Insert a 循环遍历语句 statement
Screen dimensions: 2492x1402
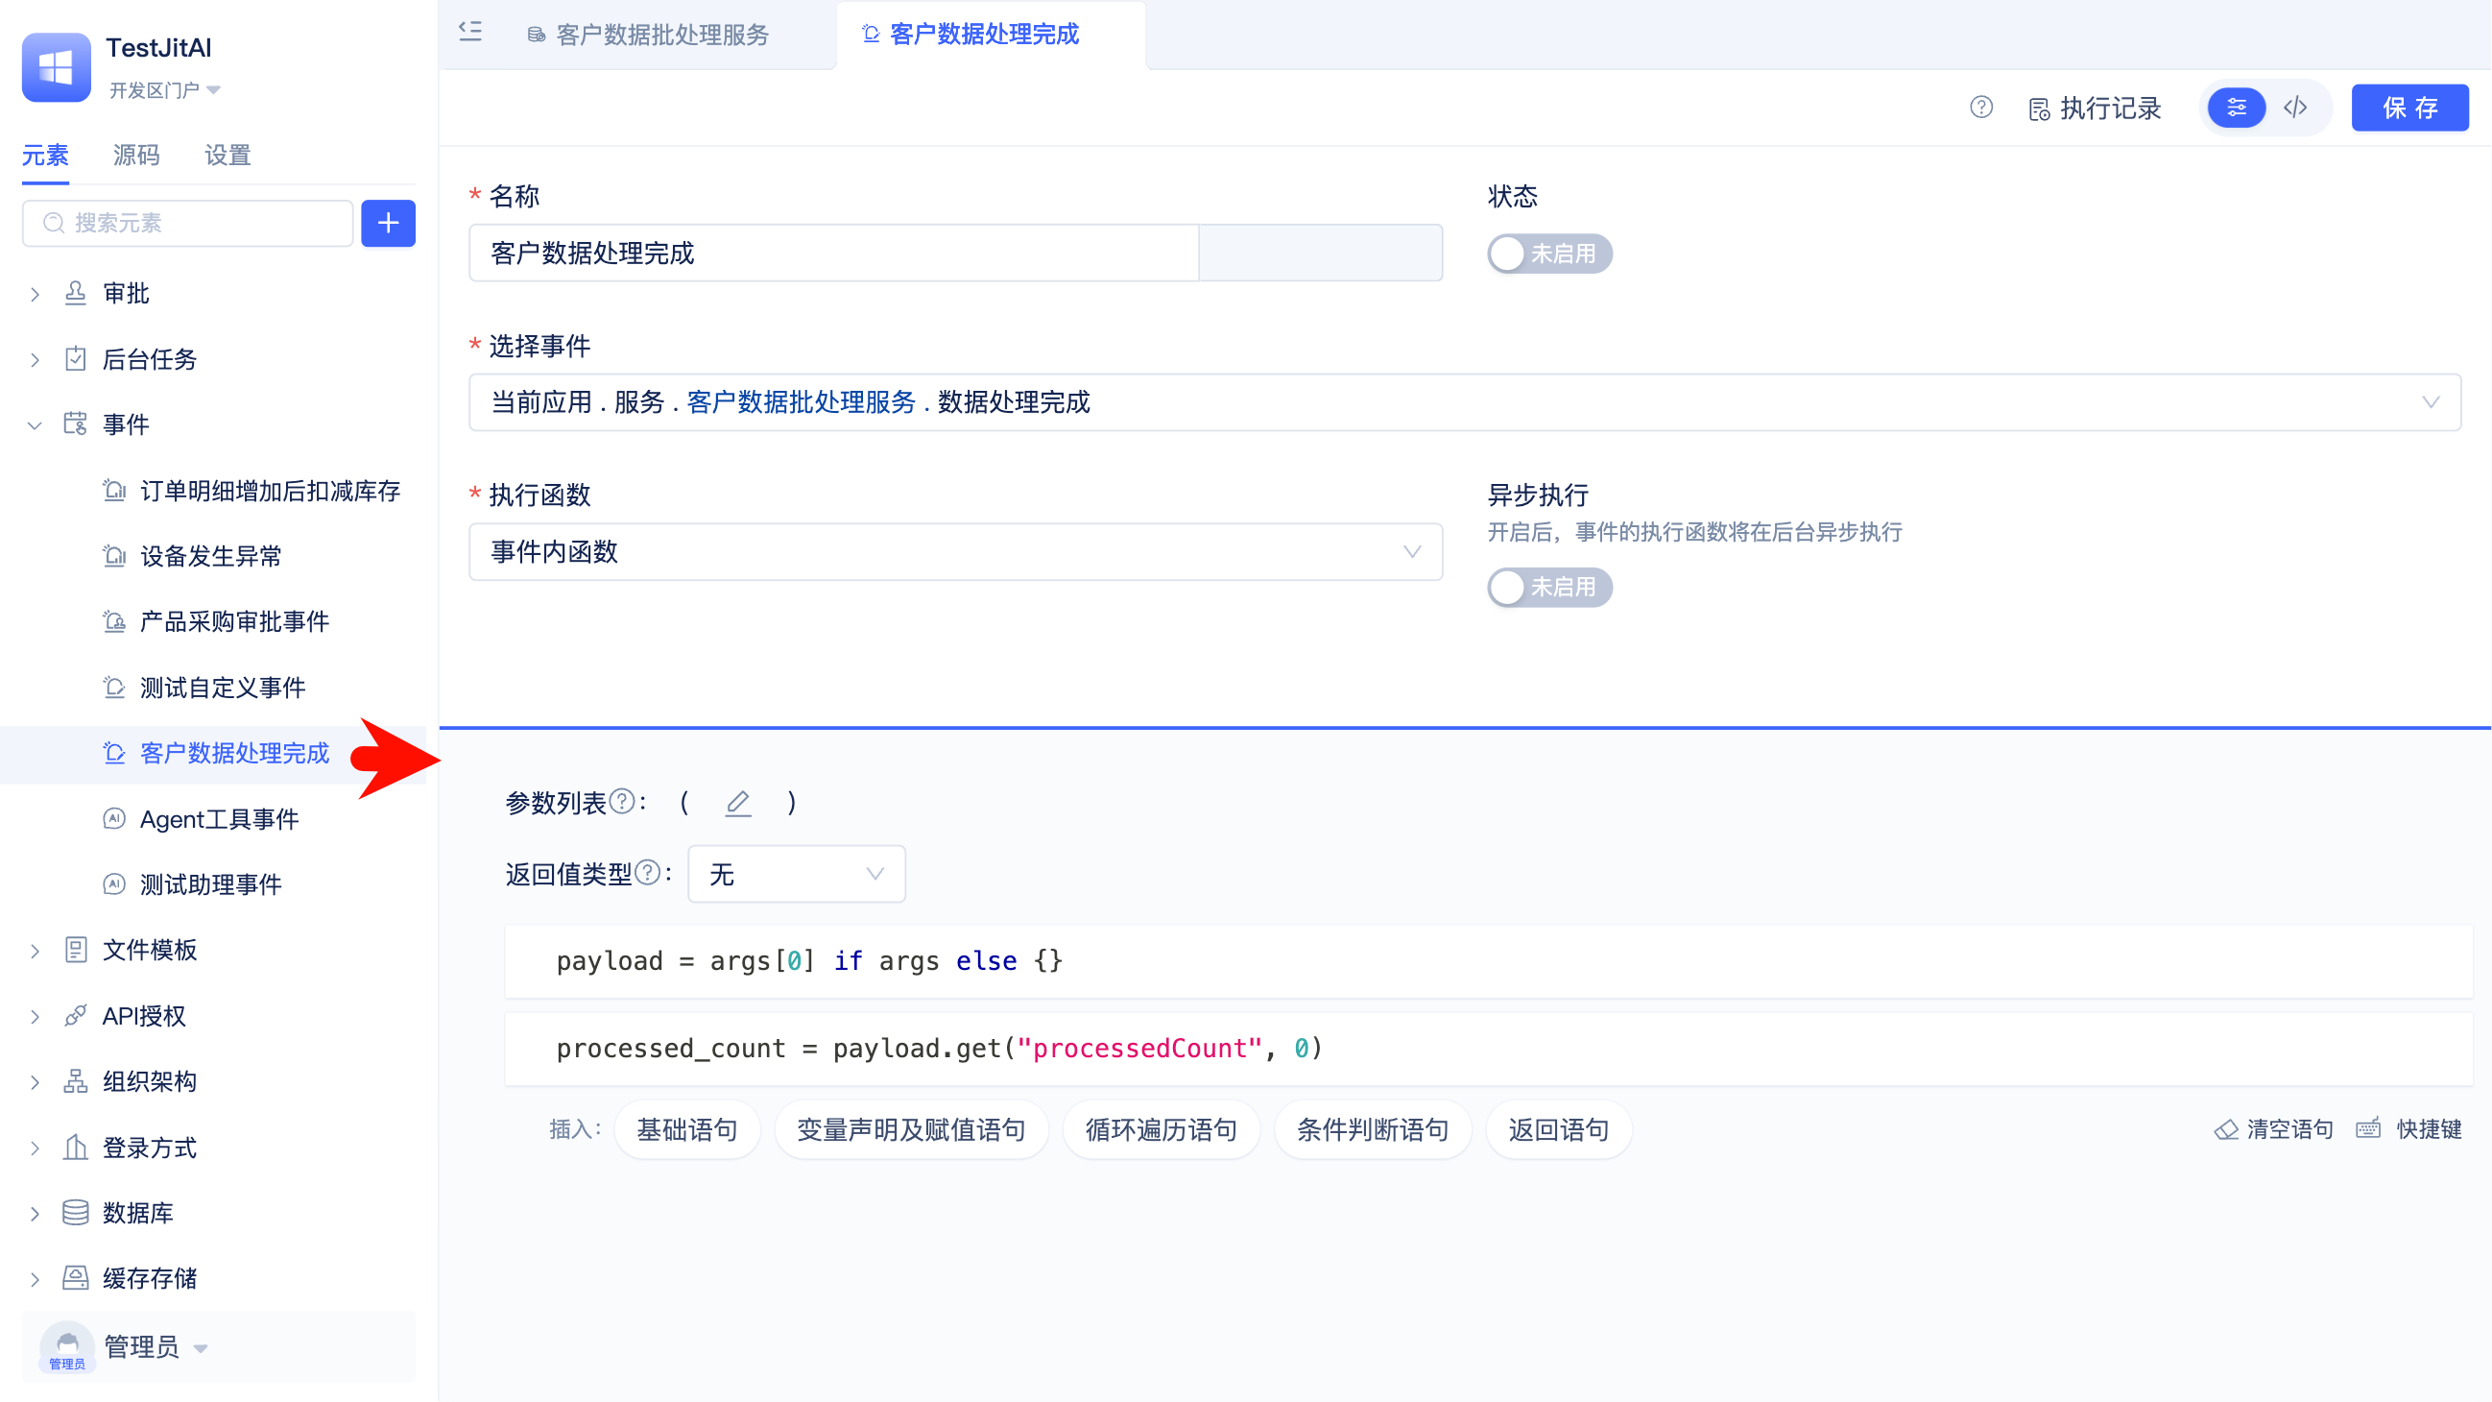(1161, 1129)
